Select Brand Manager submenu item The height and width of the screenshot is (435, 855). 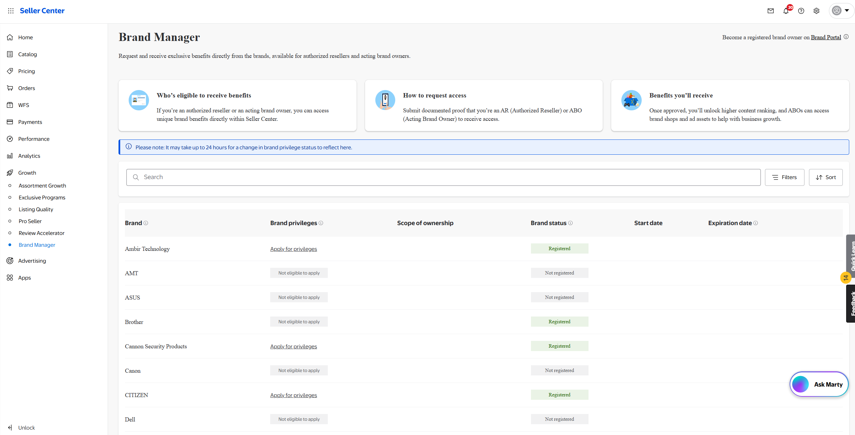(x=37, y=245)
